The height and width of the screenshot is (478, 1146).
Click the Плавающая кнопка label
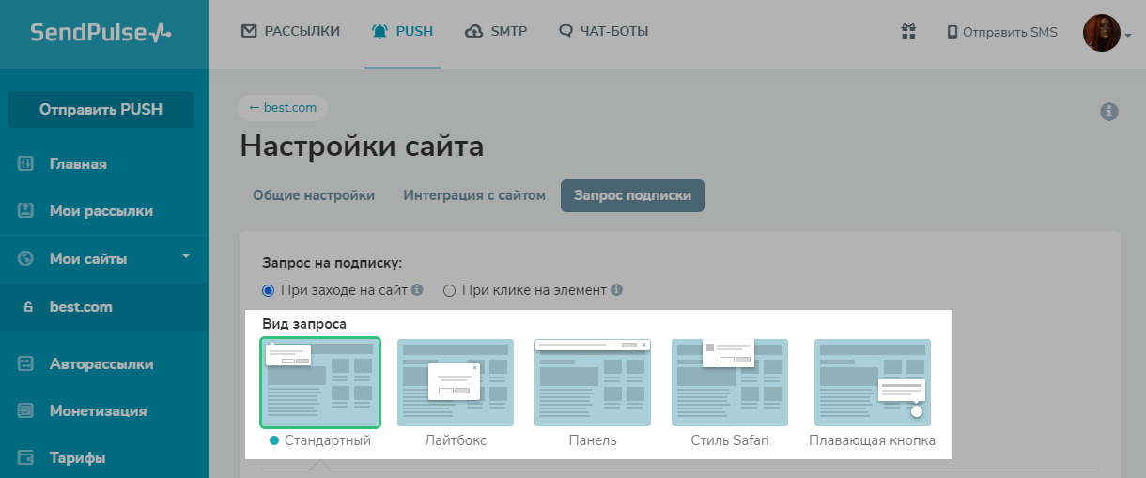point(873,440)
